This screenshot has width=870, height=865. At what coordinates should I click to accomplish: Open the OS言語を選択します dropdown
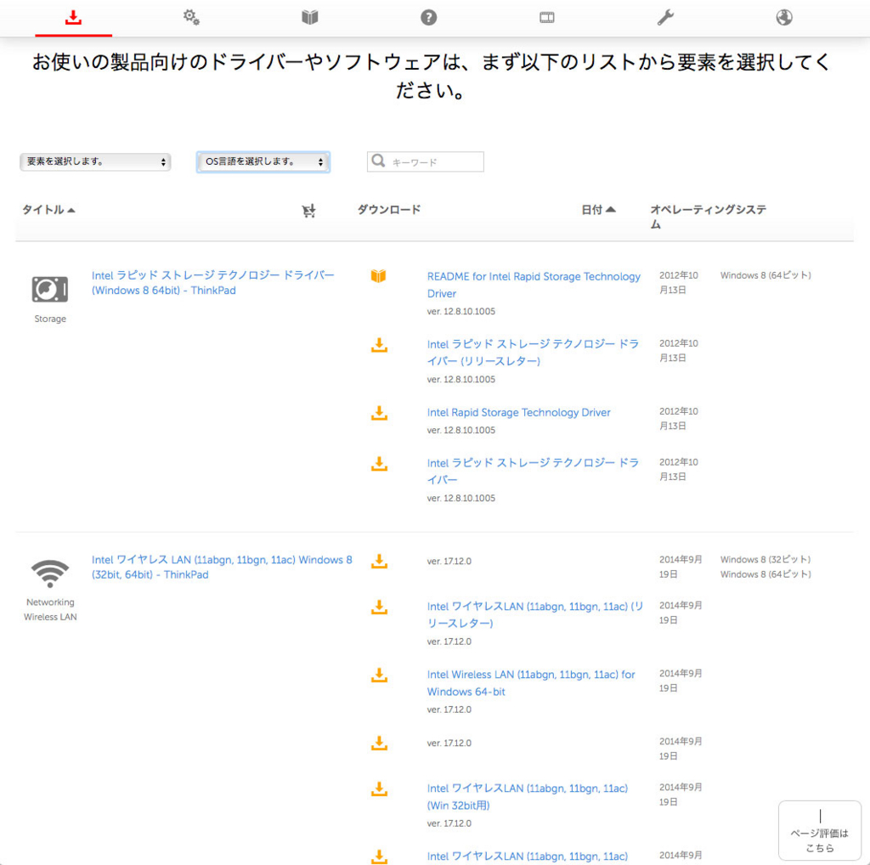pyautogui.click(x=263, y=161)
